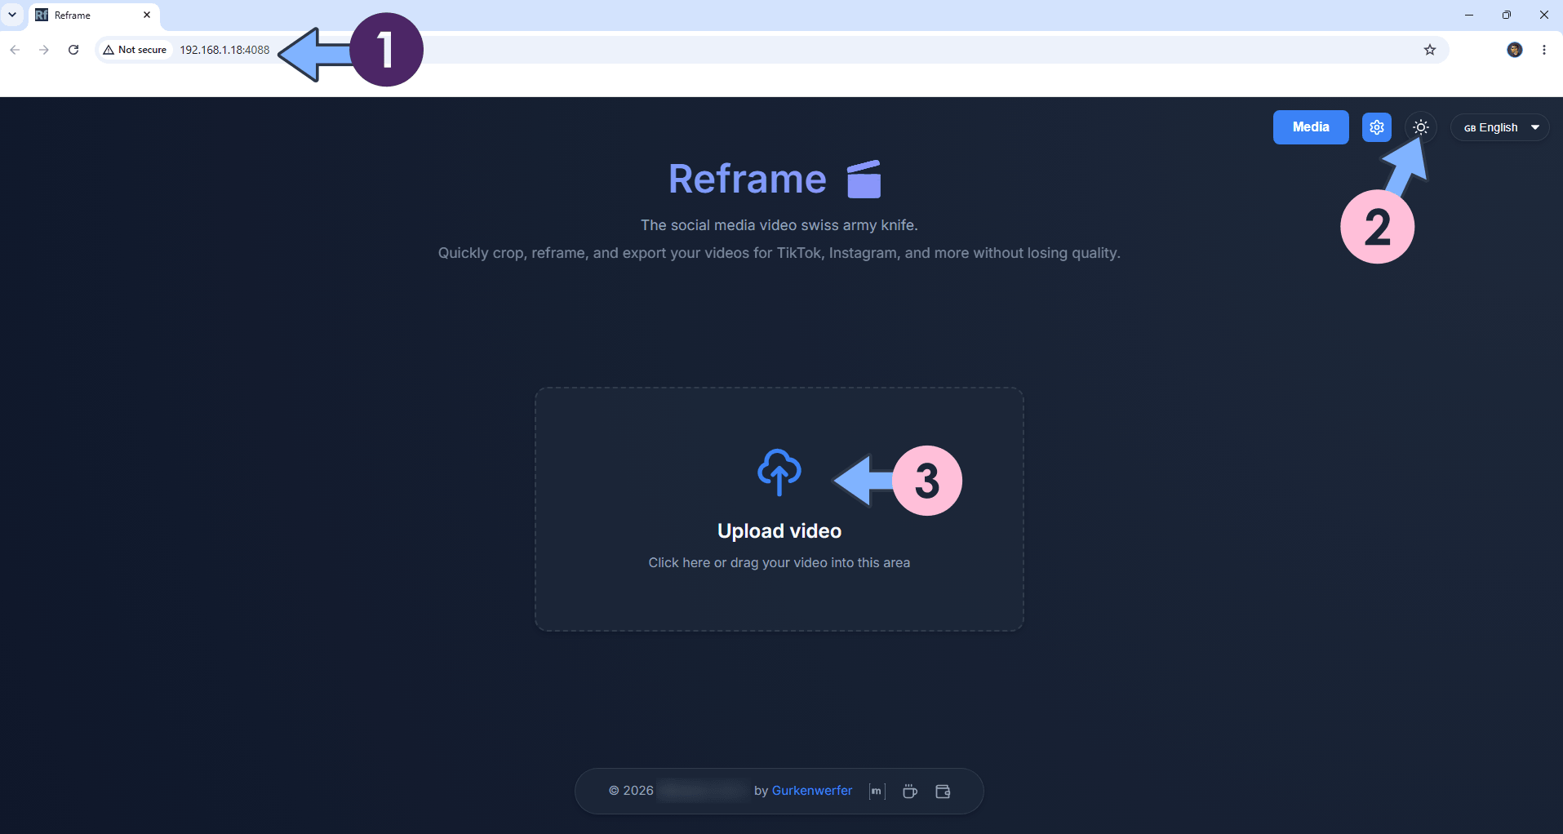Expand the English language dropdown
The width and height of the screenshot is (1563, 834).
(x=1499, y=127)
